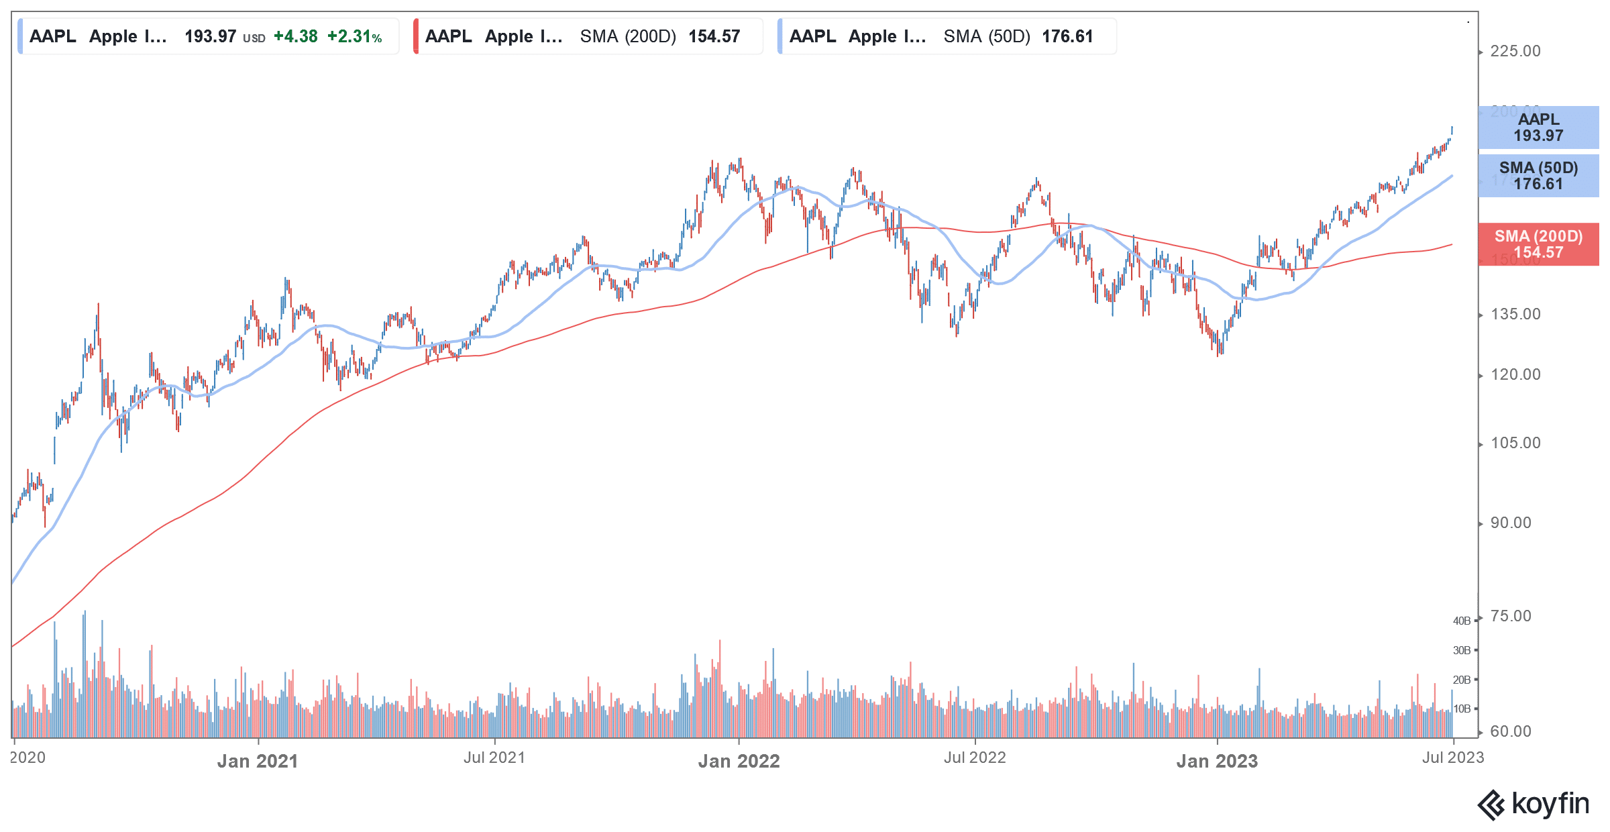The width and height of the screenshot is (1610, 832).
Task: Click the 154.57 value in SMA 200D legend
Action: pos(714,36)
